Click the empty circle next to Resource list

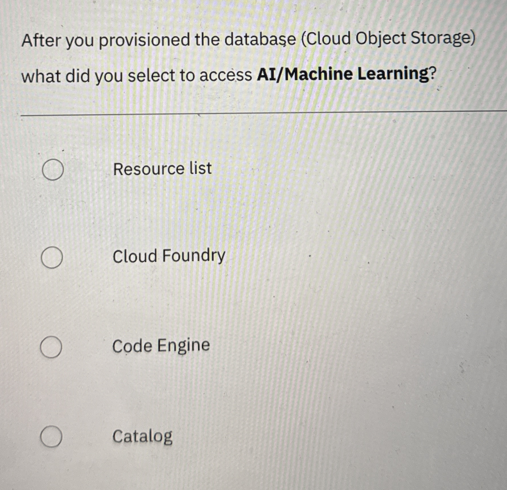(53, 169)
